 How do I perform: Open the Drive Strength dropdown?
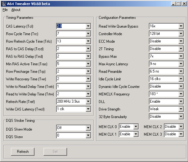coord(181,109)
